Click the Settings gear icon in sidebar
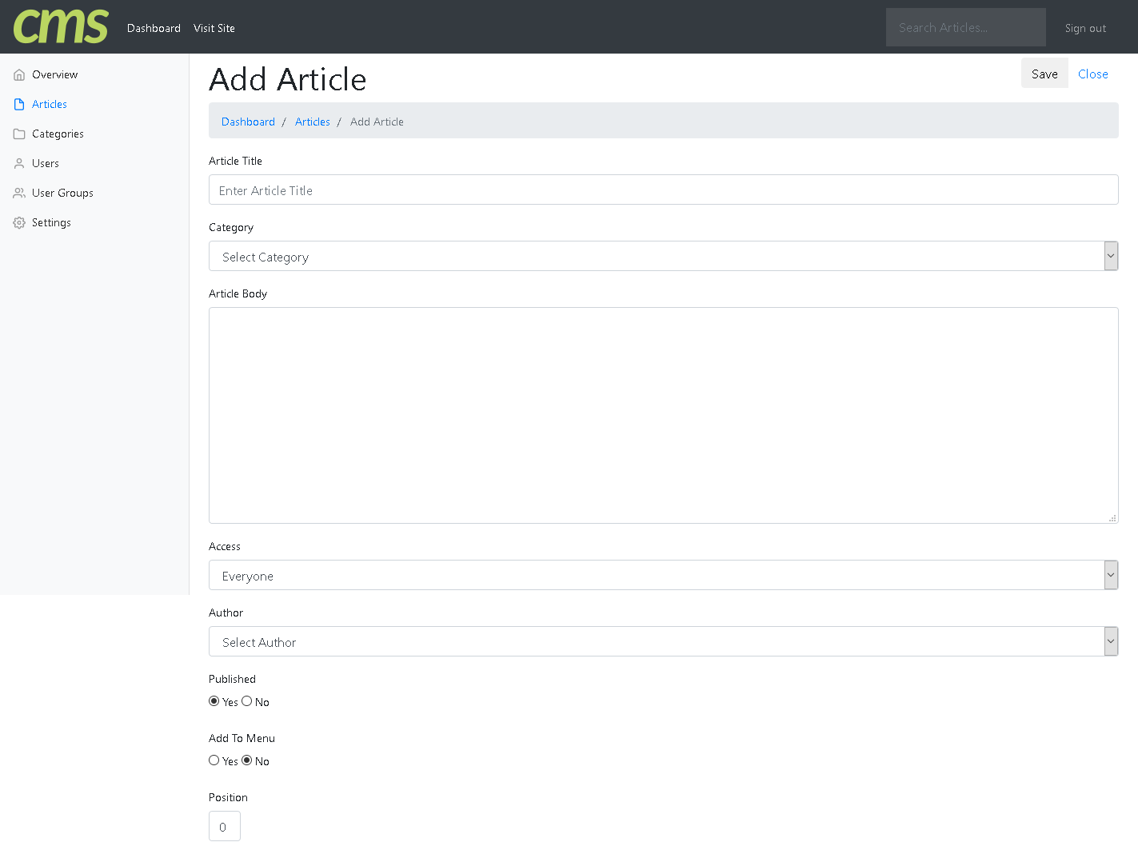Viewport: 1138px width, 854px height. click(19, 223)
